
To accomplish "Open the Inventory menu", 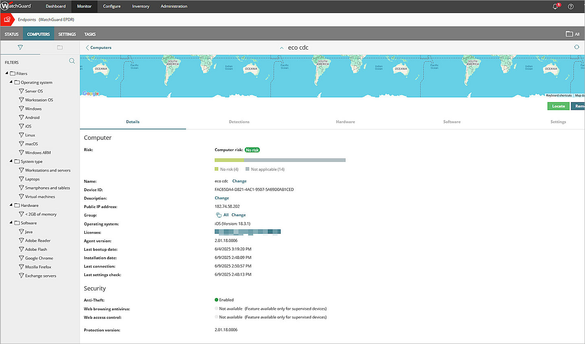I will [140, 6].
